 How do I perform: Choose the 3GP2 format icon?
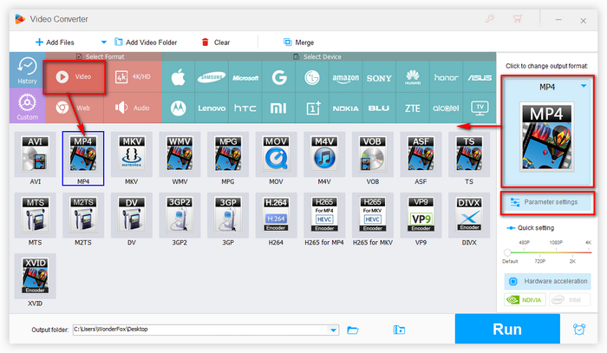(179, 215)
